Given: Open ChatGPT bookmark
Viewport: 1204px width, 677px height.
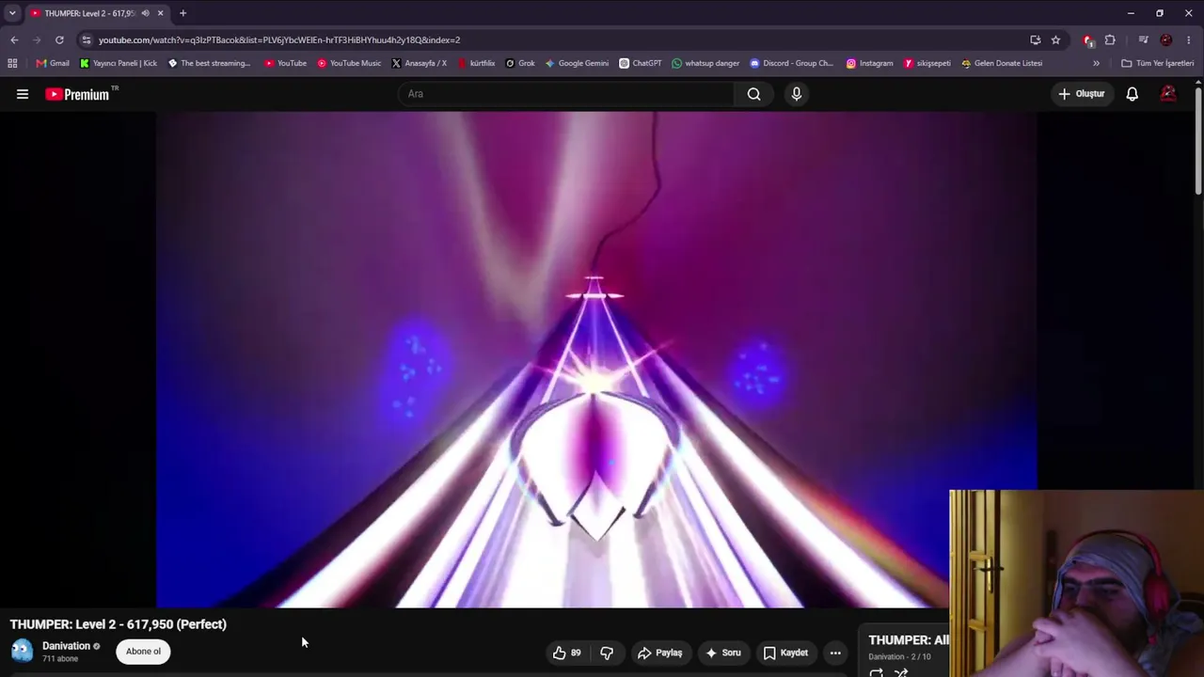Looking at the screenshot, I should pos(641,63).
